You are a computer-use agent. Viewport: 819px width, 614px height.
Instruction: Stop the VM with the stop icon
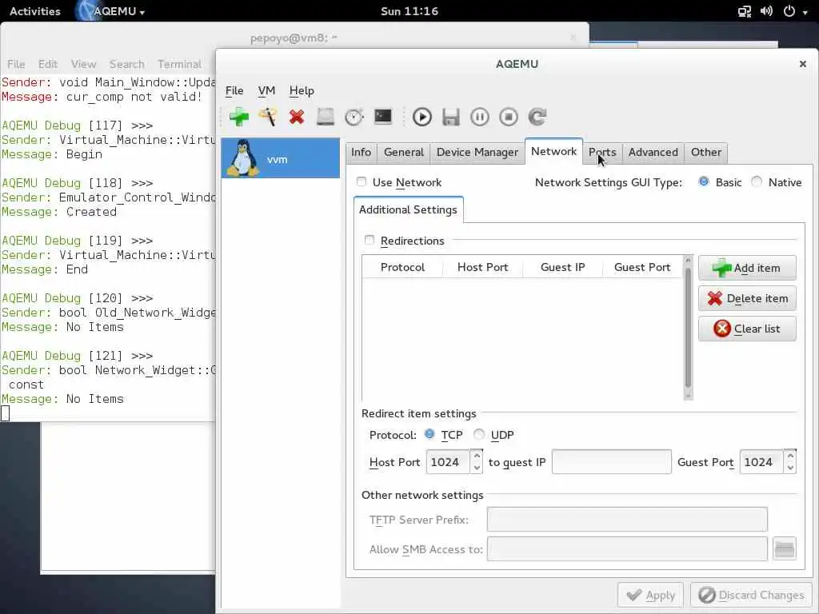[508, 117]
